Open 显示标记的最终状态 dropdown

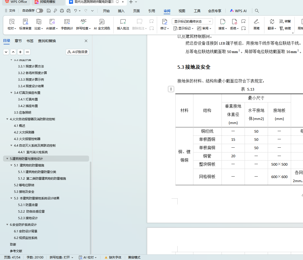tap(192, 21)
